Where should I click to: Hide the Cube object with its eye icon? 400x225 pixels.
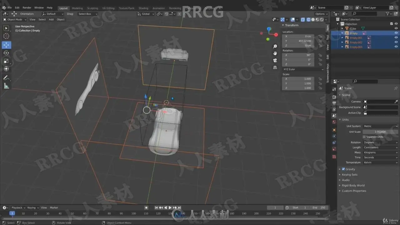click(396, 28)
